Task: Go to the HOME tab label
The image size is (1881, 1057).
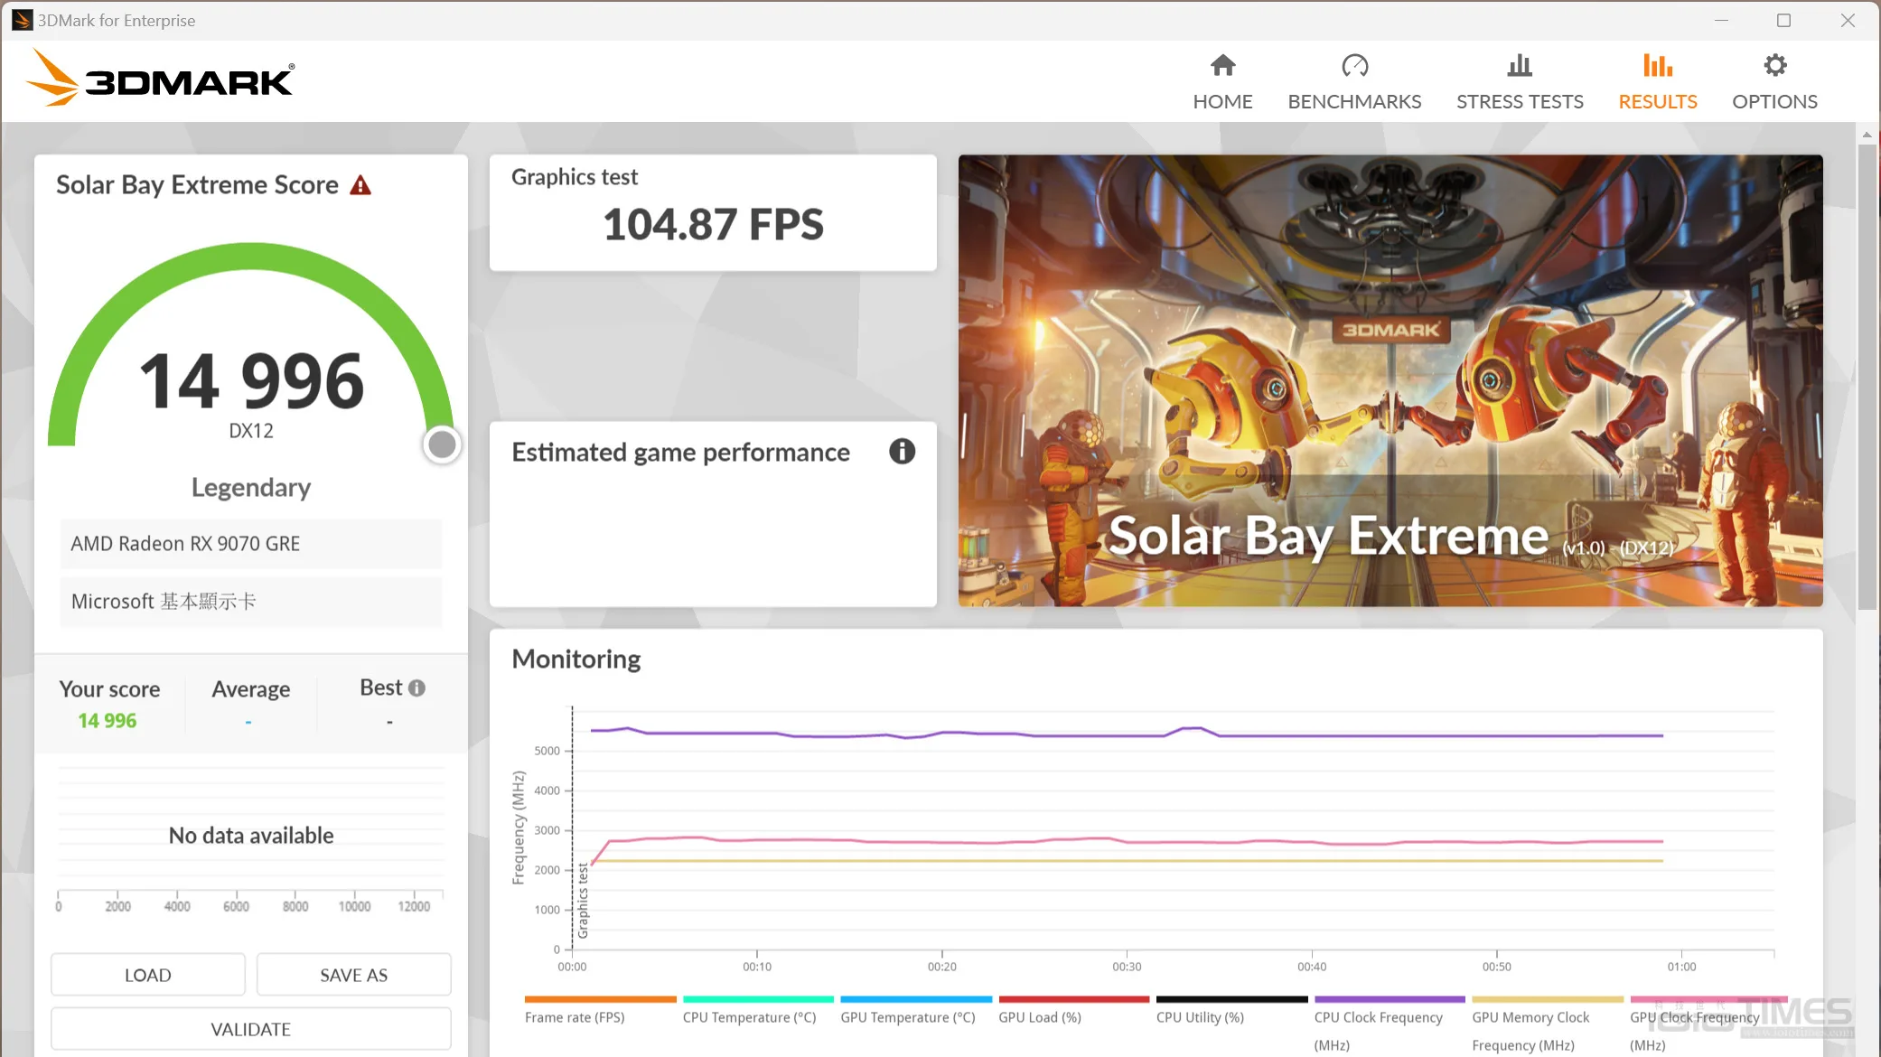Action: point(1222,101)
